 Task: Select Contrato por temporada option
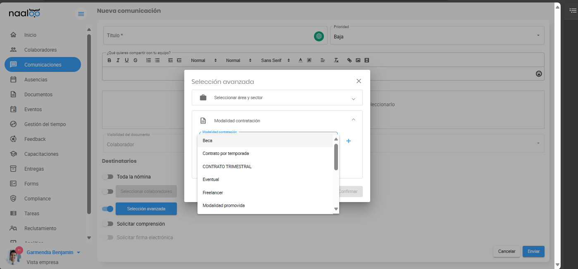[x=265, y=153]
